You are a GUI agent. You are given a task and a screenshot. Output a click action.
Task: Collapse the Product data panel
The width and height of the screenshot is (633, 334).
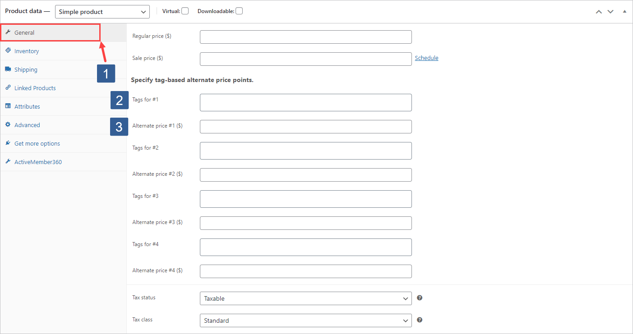624,11
